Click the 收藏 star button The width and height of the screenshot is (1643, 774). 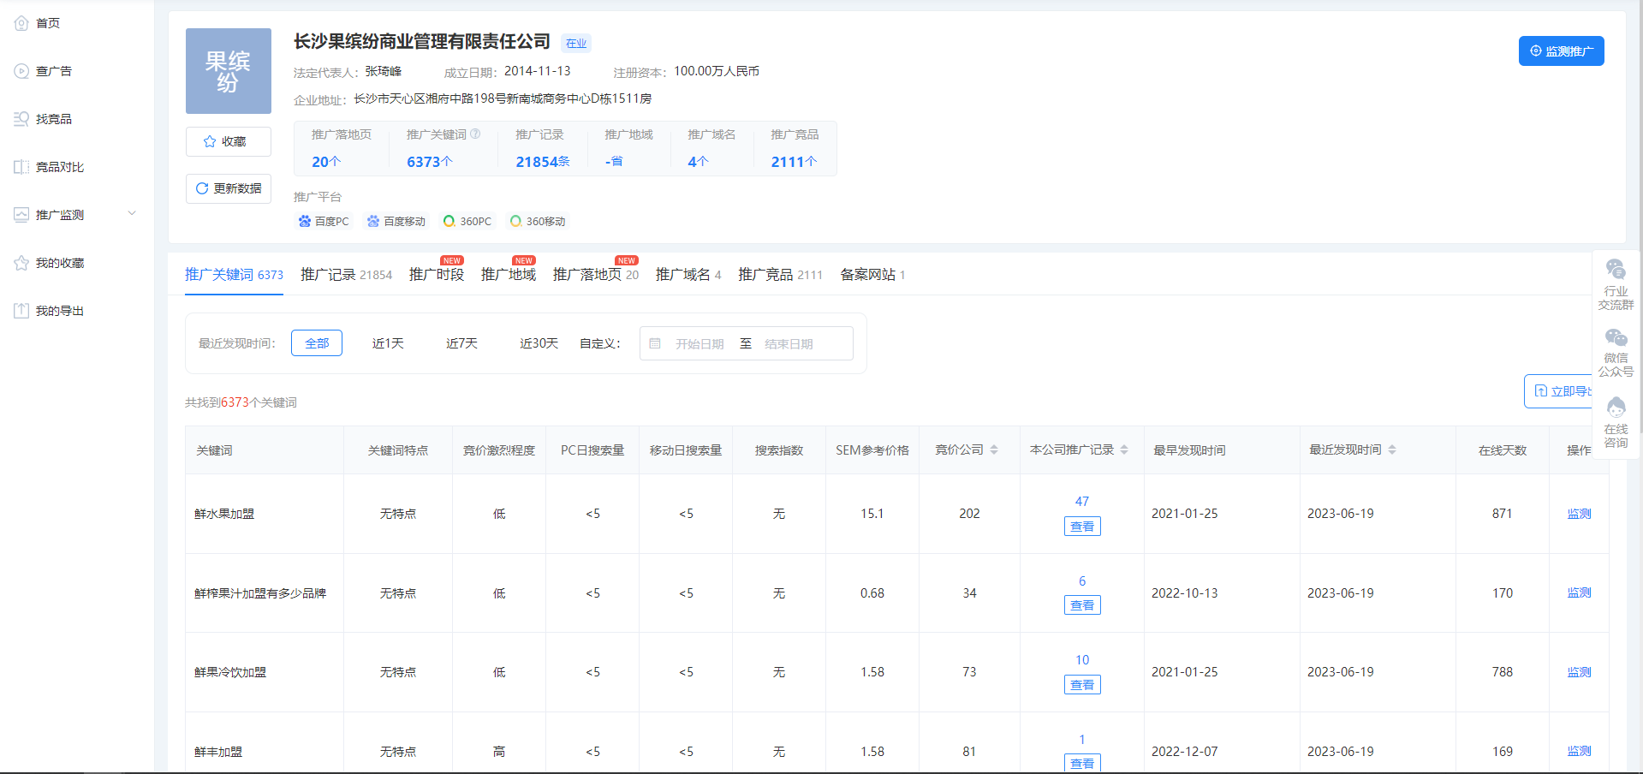pyautogui.click(x=229, y=141)
